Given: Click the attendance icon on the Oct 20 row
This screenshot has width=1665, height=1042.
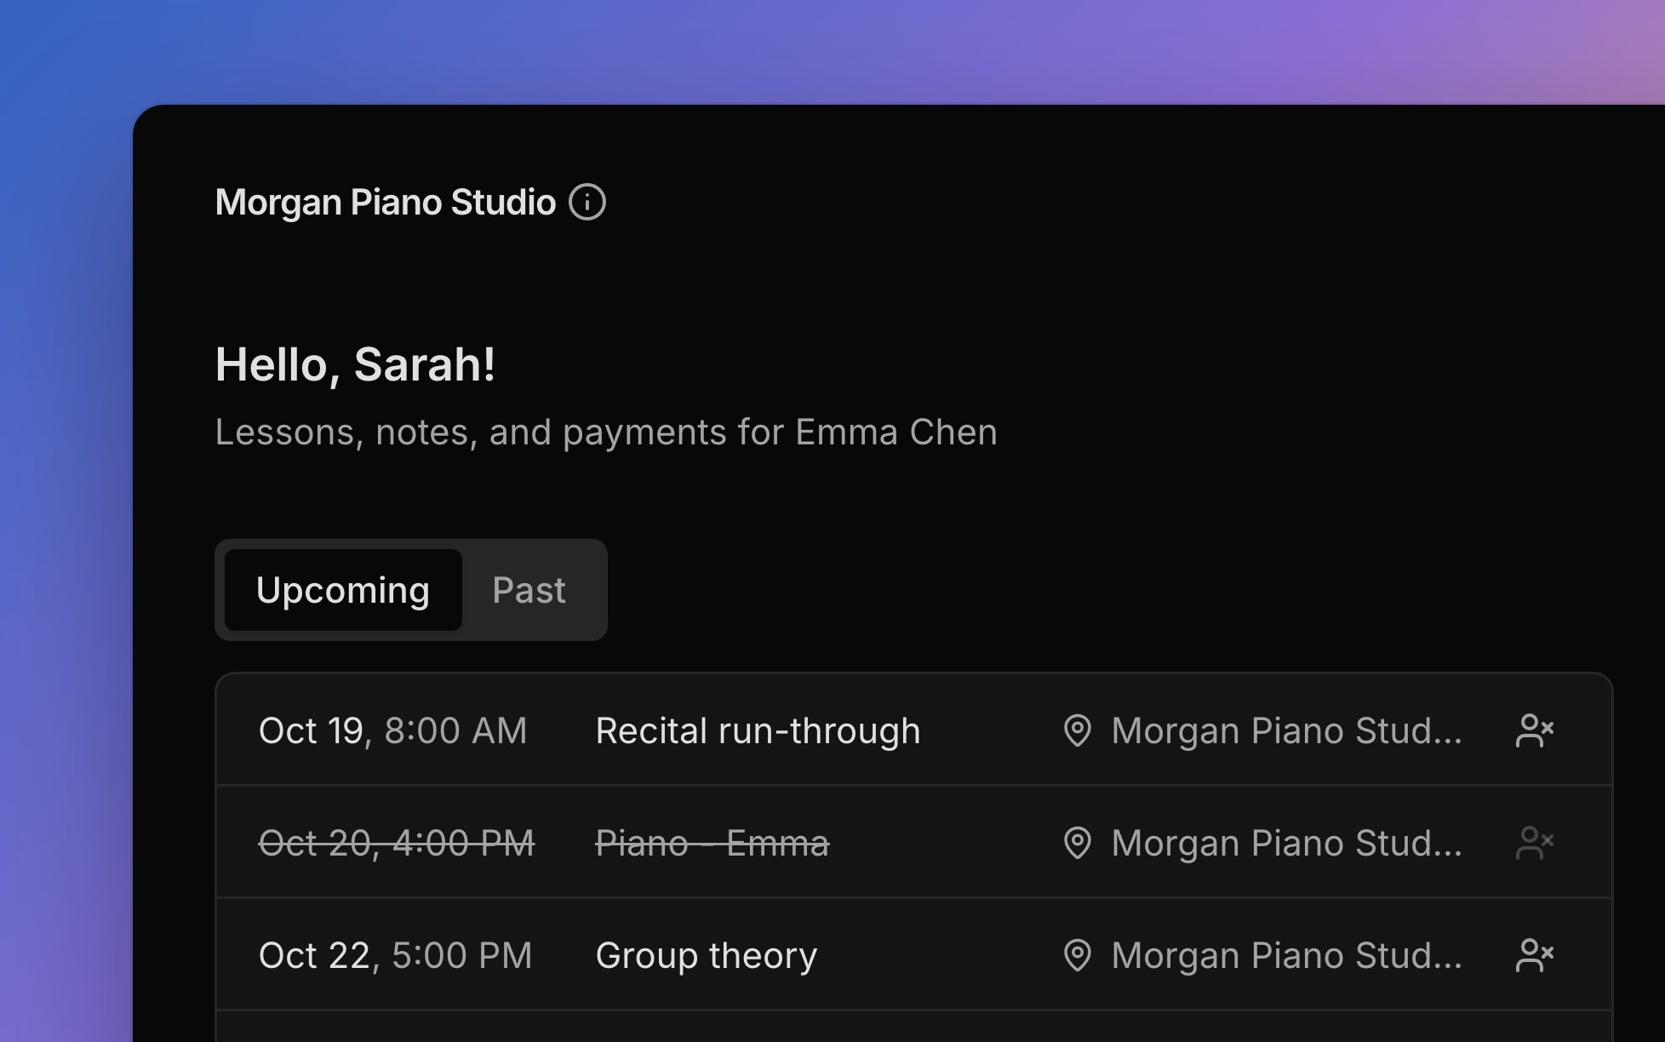Looking at the screenshot, I should (x=1535, y=843).
